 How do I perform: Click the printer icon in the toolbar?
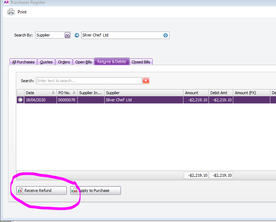point(11,12)
